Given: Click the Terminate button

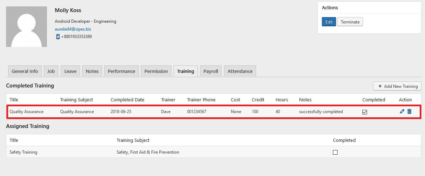Looking at the screenshot, I should [350, 22].
